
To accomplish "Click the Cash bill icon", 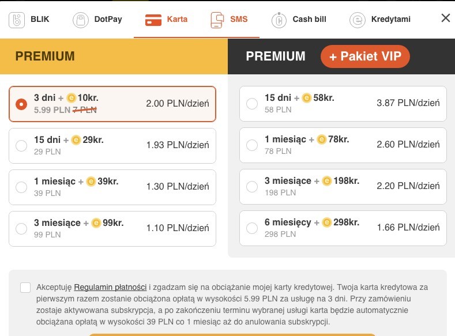I will pyautogui.click(x=279, y=20).
